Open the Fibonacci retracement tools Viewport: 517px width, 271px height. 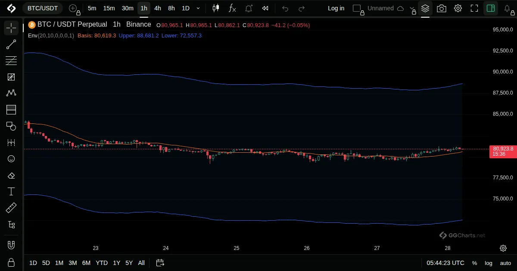pos(11,61)
